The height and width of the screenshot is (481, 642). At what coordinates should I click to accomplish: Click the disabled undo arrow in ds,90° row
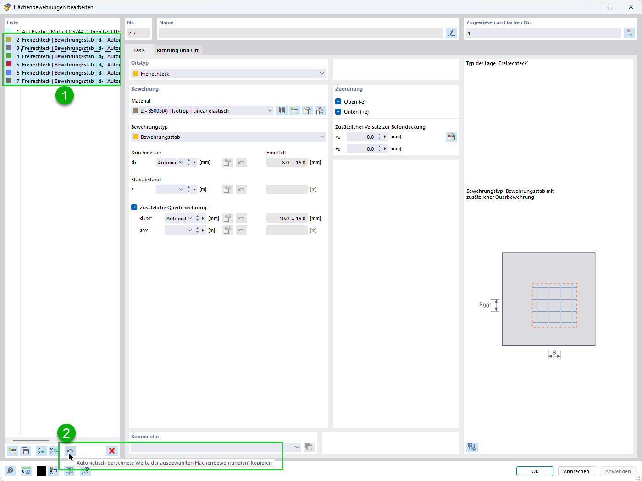coord(241,218)
